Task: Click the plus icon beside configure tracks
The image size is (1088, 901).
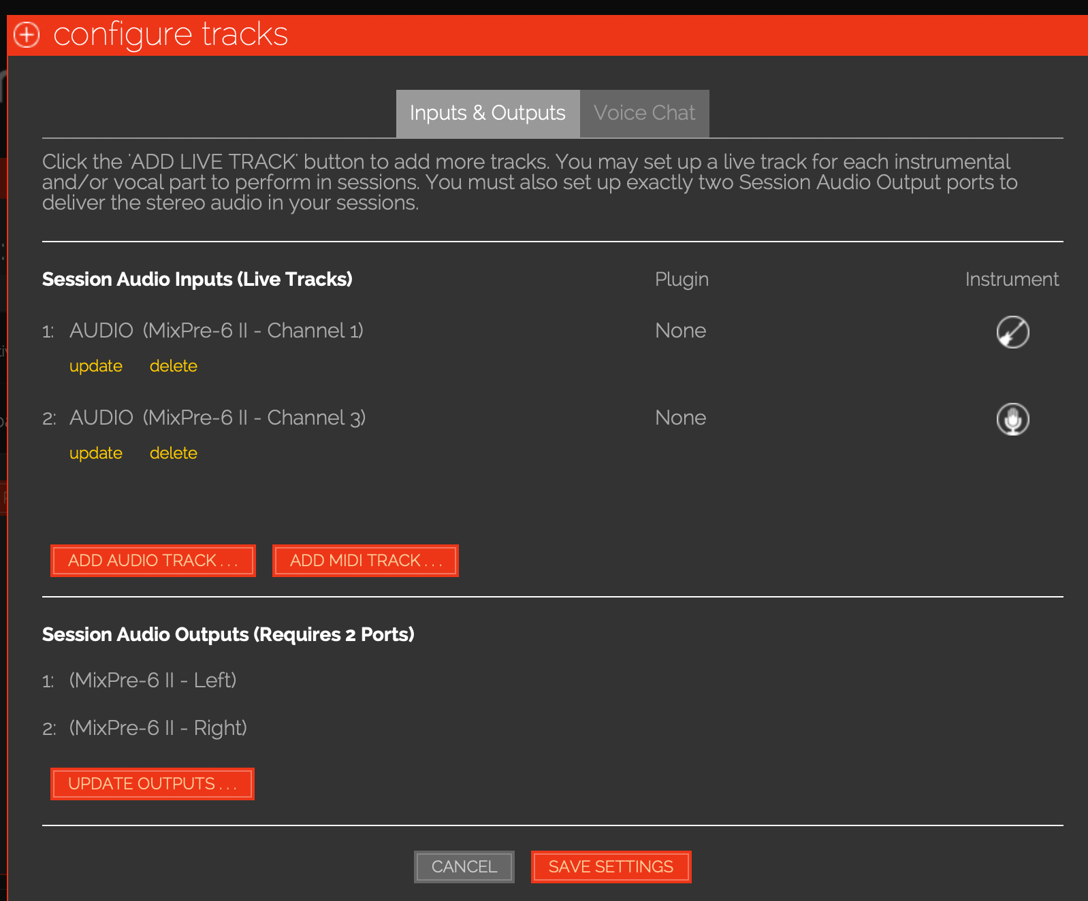Action: (27, 35)
